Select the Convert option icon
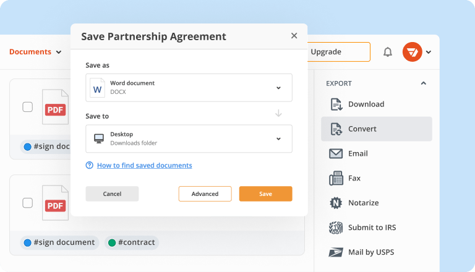475x272 pixels. click(336, 129)
